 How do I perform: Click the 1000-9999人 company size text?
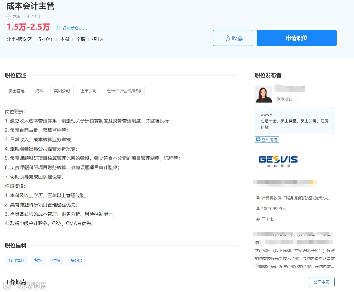tap(274, 208)
